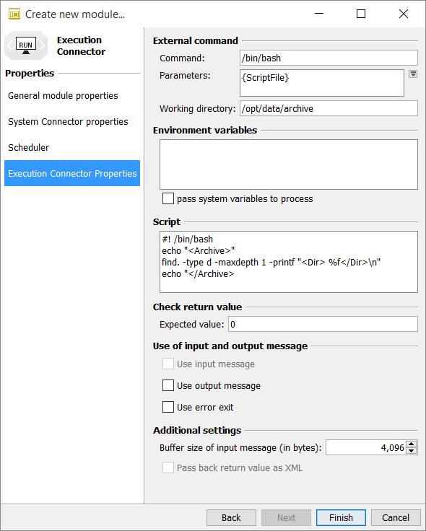Toggle Use input message checkbox
The width and height of the screenshot is (426, 531).
168,364
